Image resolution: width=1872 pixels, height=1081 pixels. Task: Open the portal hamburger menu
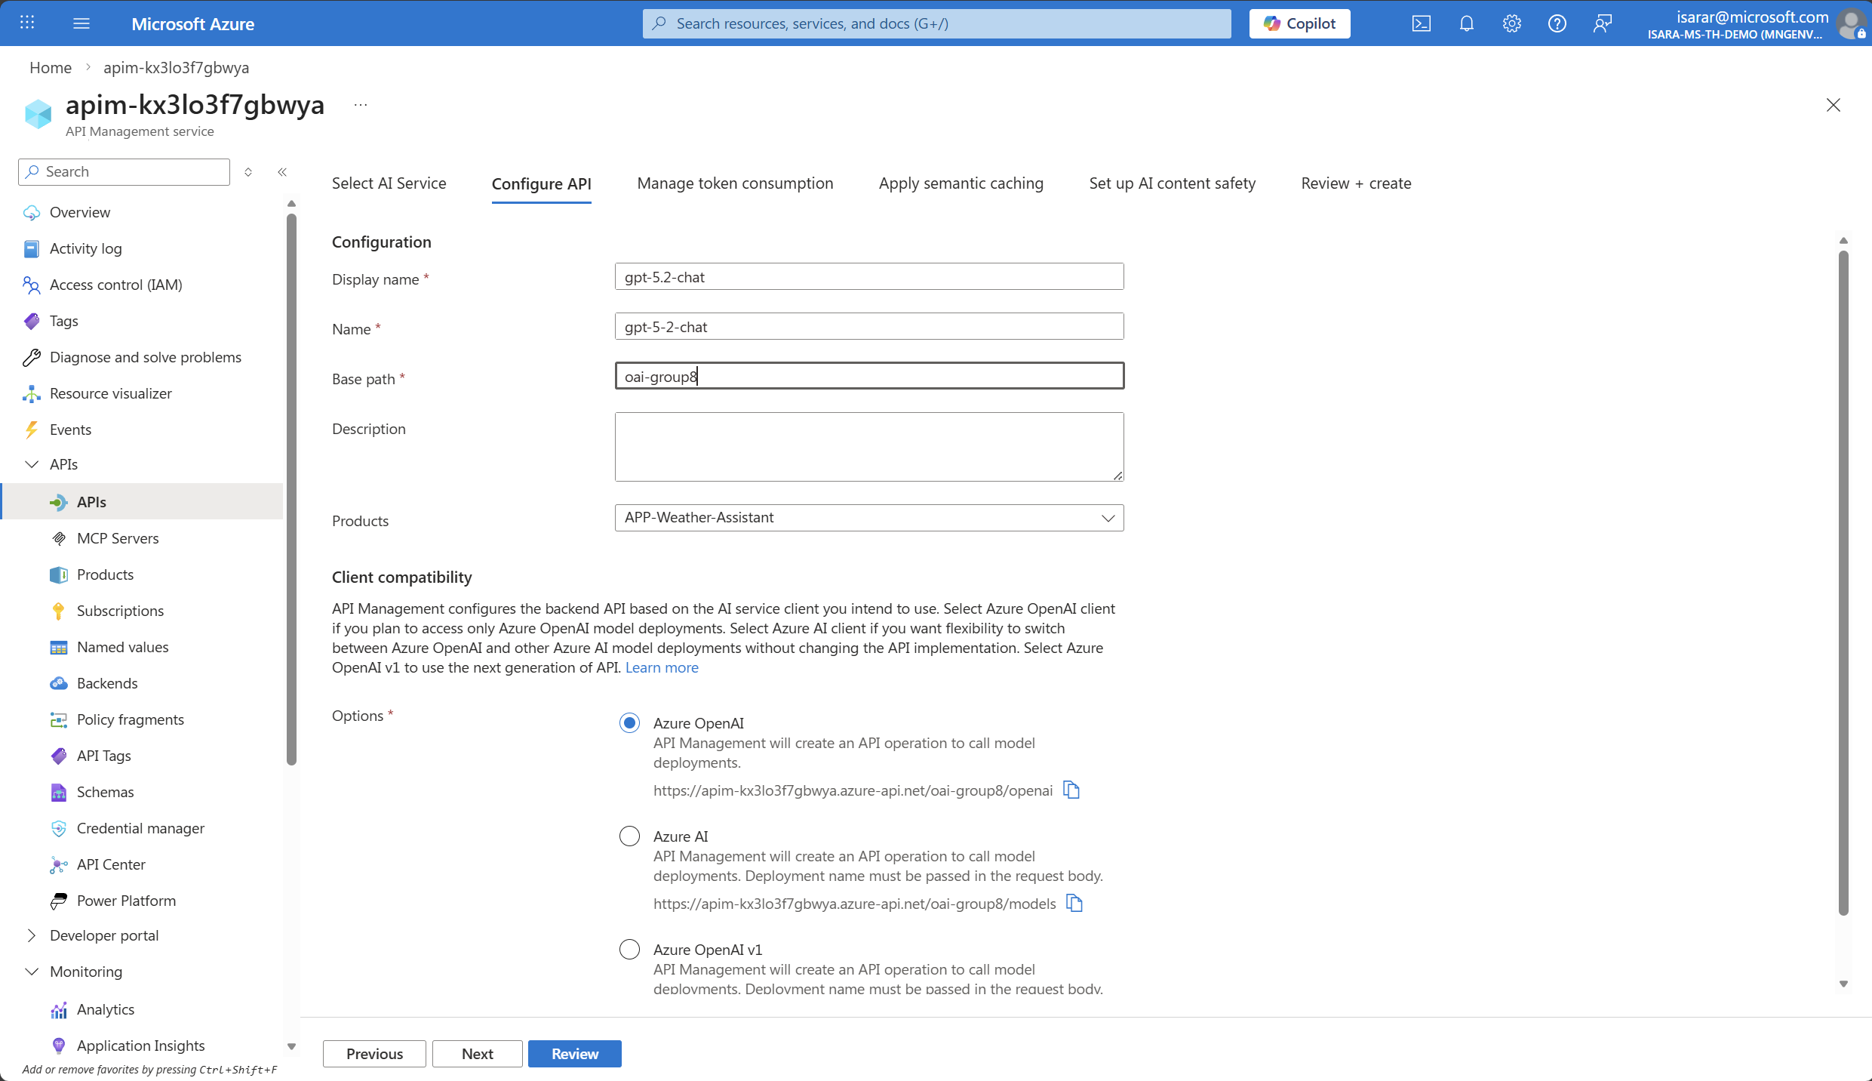point(81,23)
